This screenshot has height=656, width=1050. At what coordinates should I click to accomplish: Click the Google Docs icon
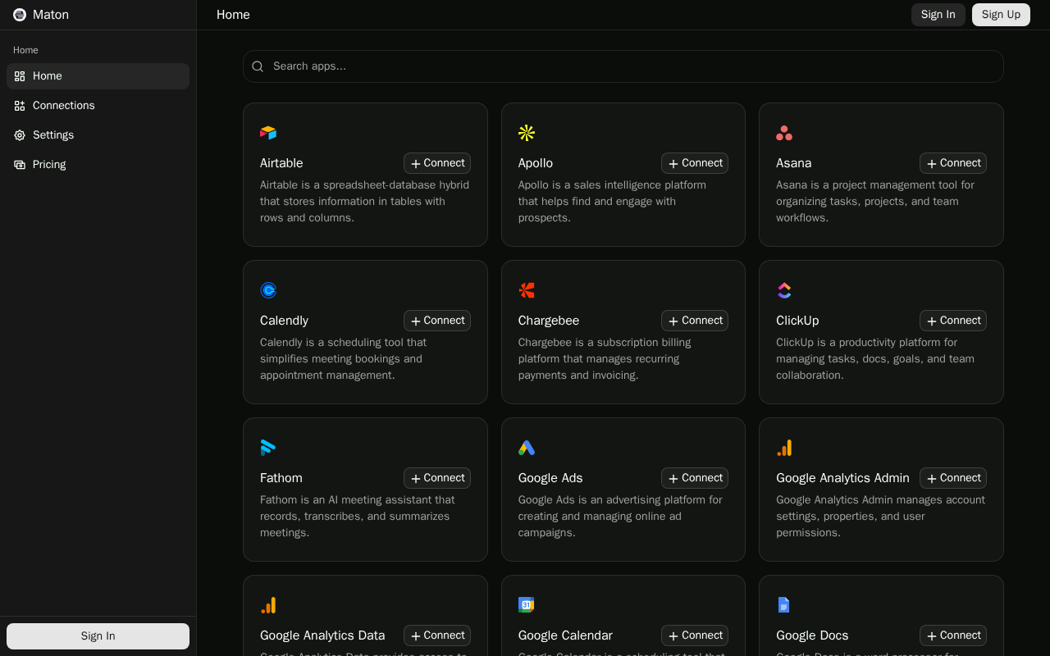784,605
